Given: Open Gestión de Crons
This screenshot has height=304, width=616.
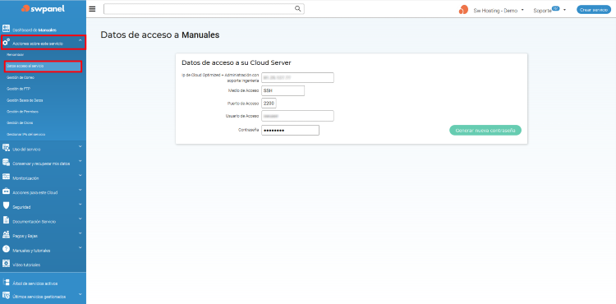Looking at the screenshot, I should 20,123.
